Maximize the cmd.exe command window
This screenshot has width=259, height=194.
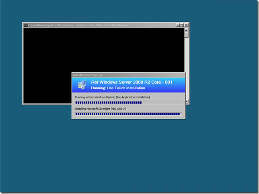[x=182, y=25]
